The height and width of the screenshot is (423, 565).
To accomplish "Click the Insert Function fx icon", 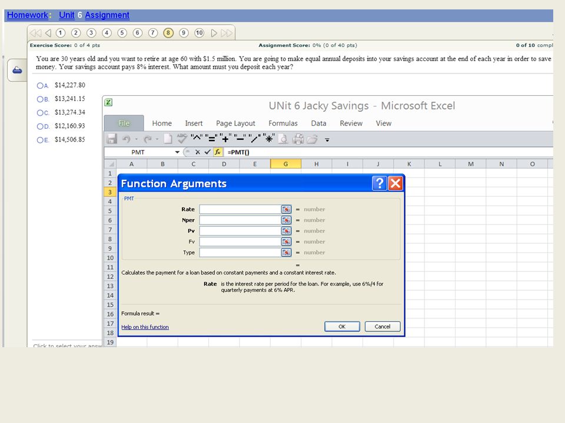I will (218, 152).
